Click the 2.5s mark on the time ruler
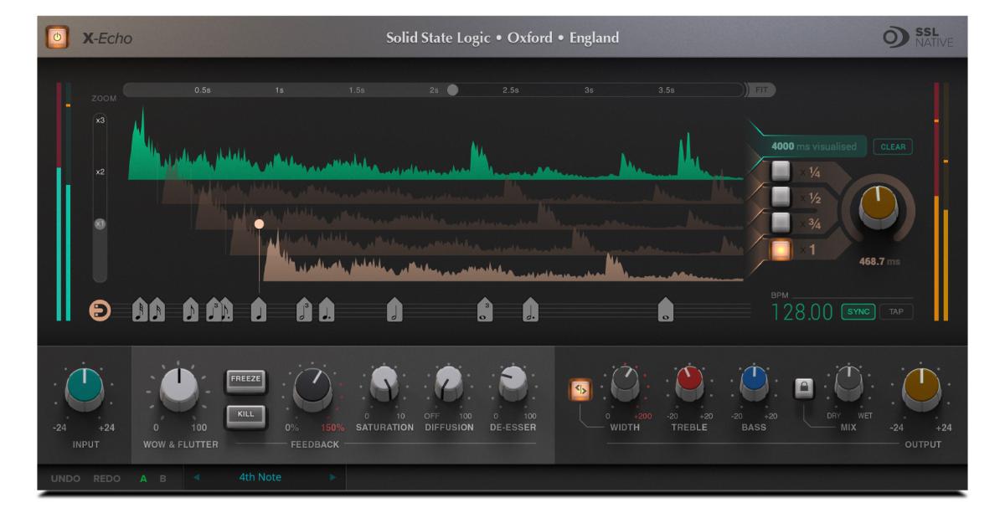1005x508 pixels. (x=511, y=90)
